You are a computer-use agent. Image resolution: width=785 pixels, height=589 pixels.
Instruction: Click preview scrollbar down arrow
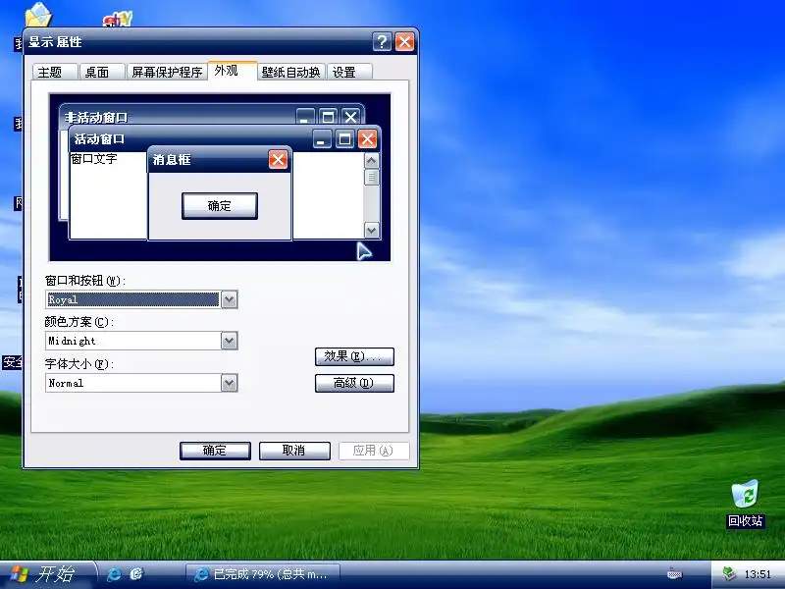(x=371, y=231)
